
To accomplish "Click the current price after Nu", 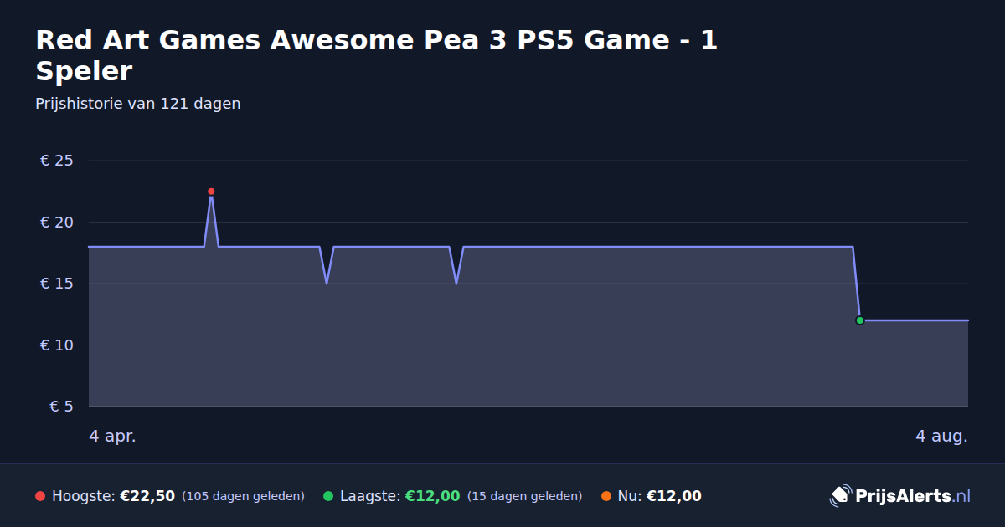I will (674, 496).
